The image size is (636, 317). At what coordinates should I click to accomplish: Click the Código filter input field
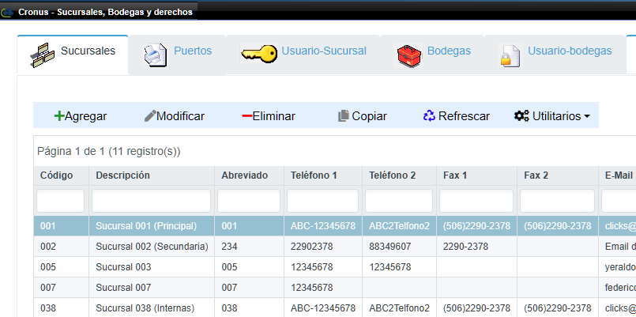(61, 201)
